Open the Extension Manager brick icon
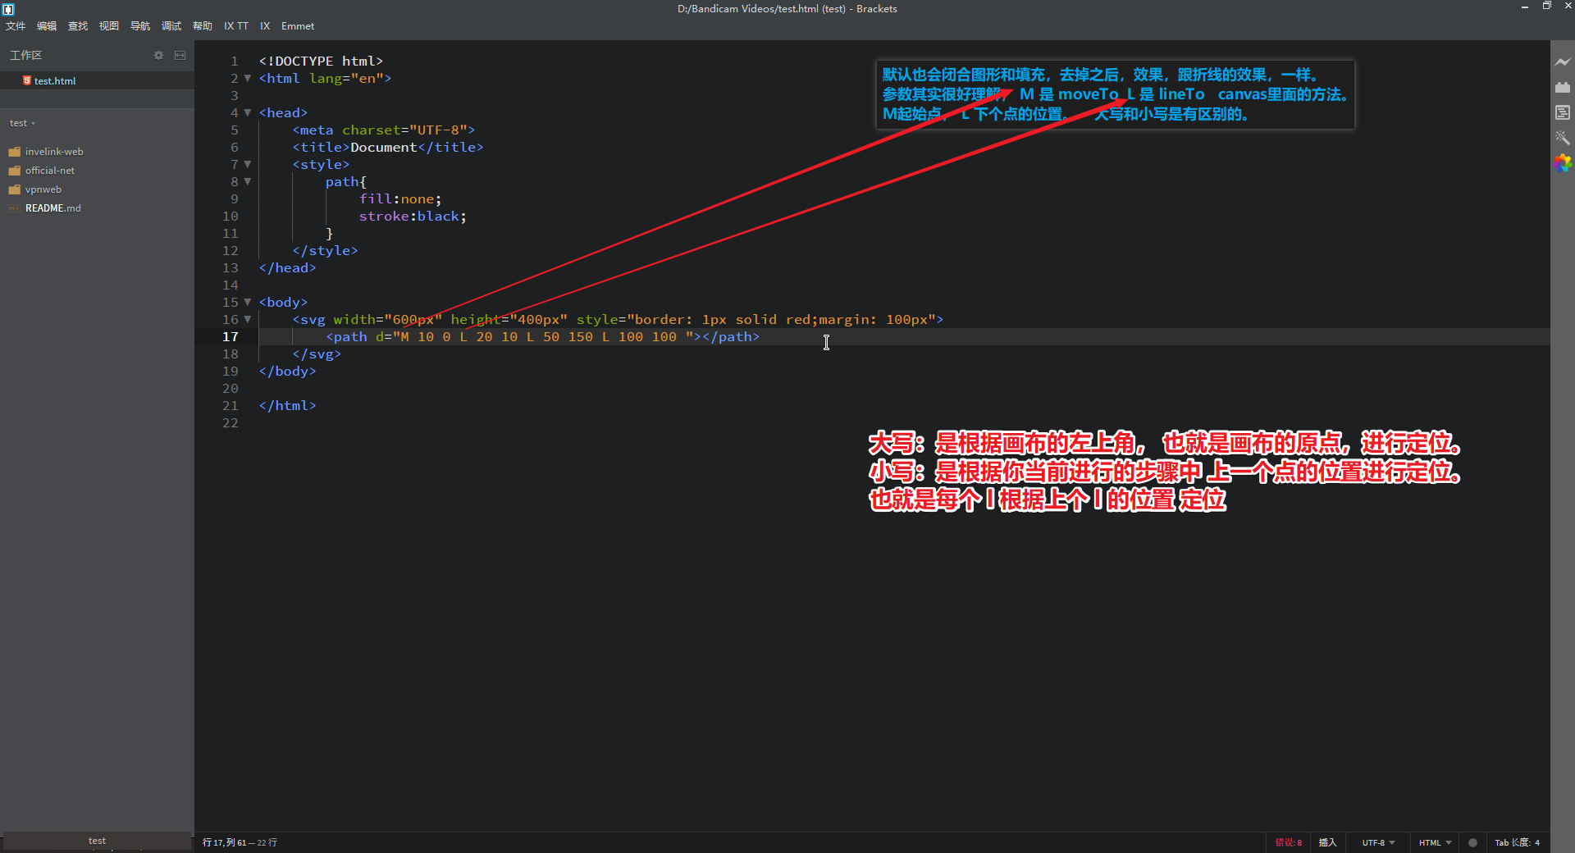This screenshot has width=1575, height=853. click(x=1564, y=87)
